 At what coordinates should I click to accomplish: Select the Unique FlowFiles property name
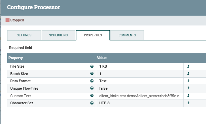(24, 88)
